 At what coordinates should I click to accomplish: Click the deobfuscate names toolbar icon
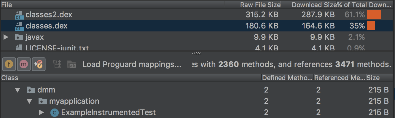57,64
